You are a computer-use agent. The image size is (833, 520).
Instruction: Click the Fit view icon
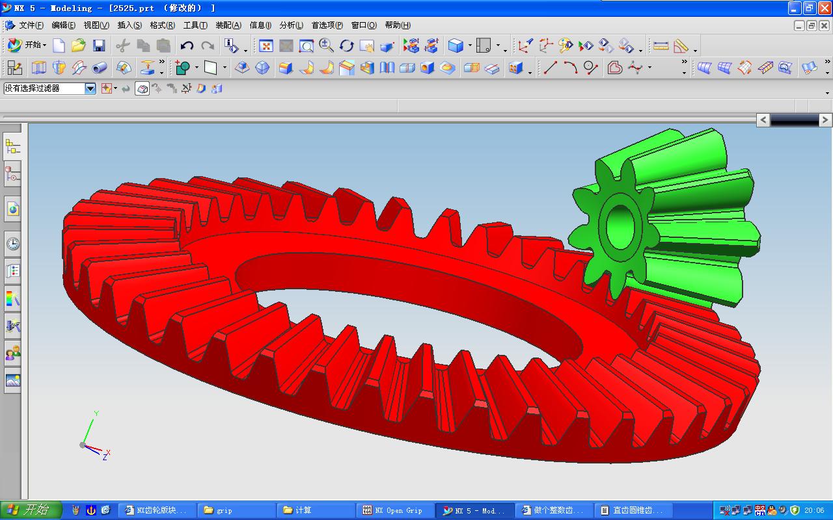[266, 45]
